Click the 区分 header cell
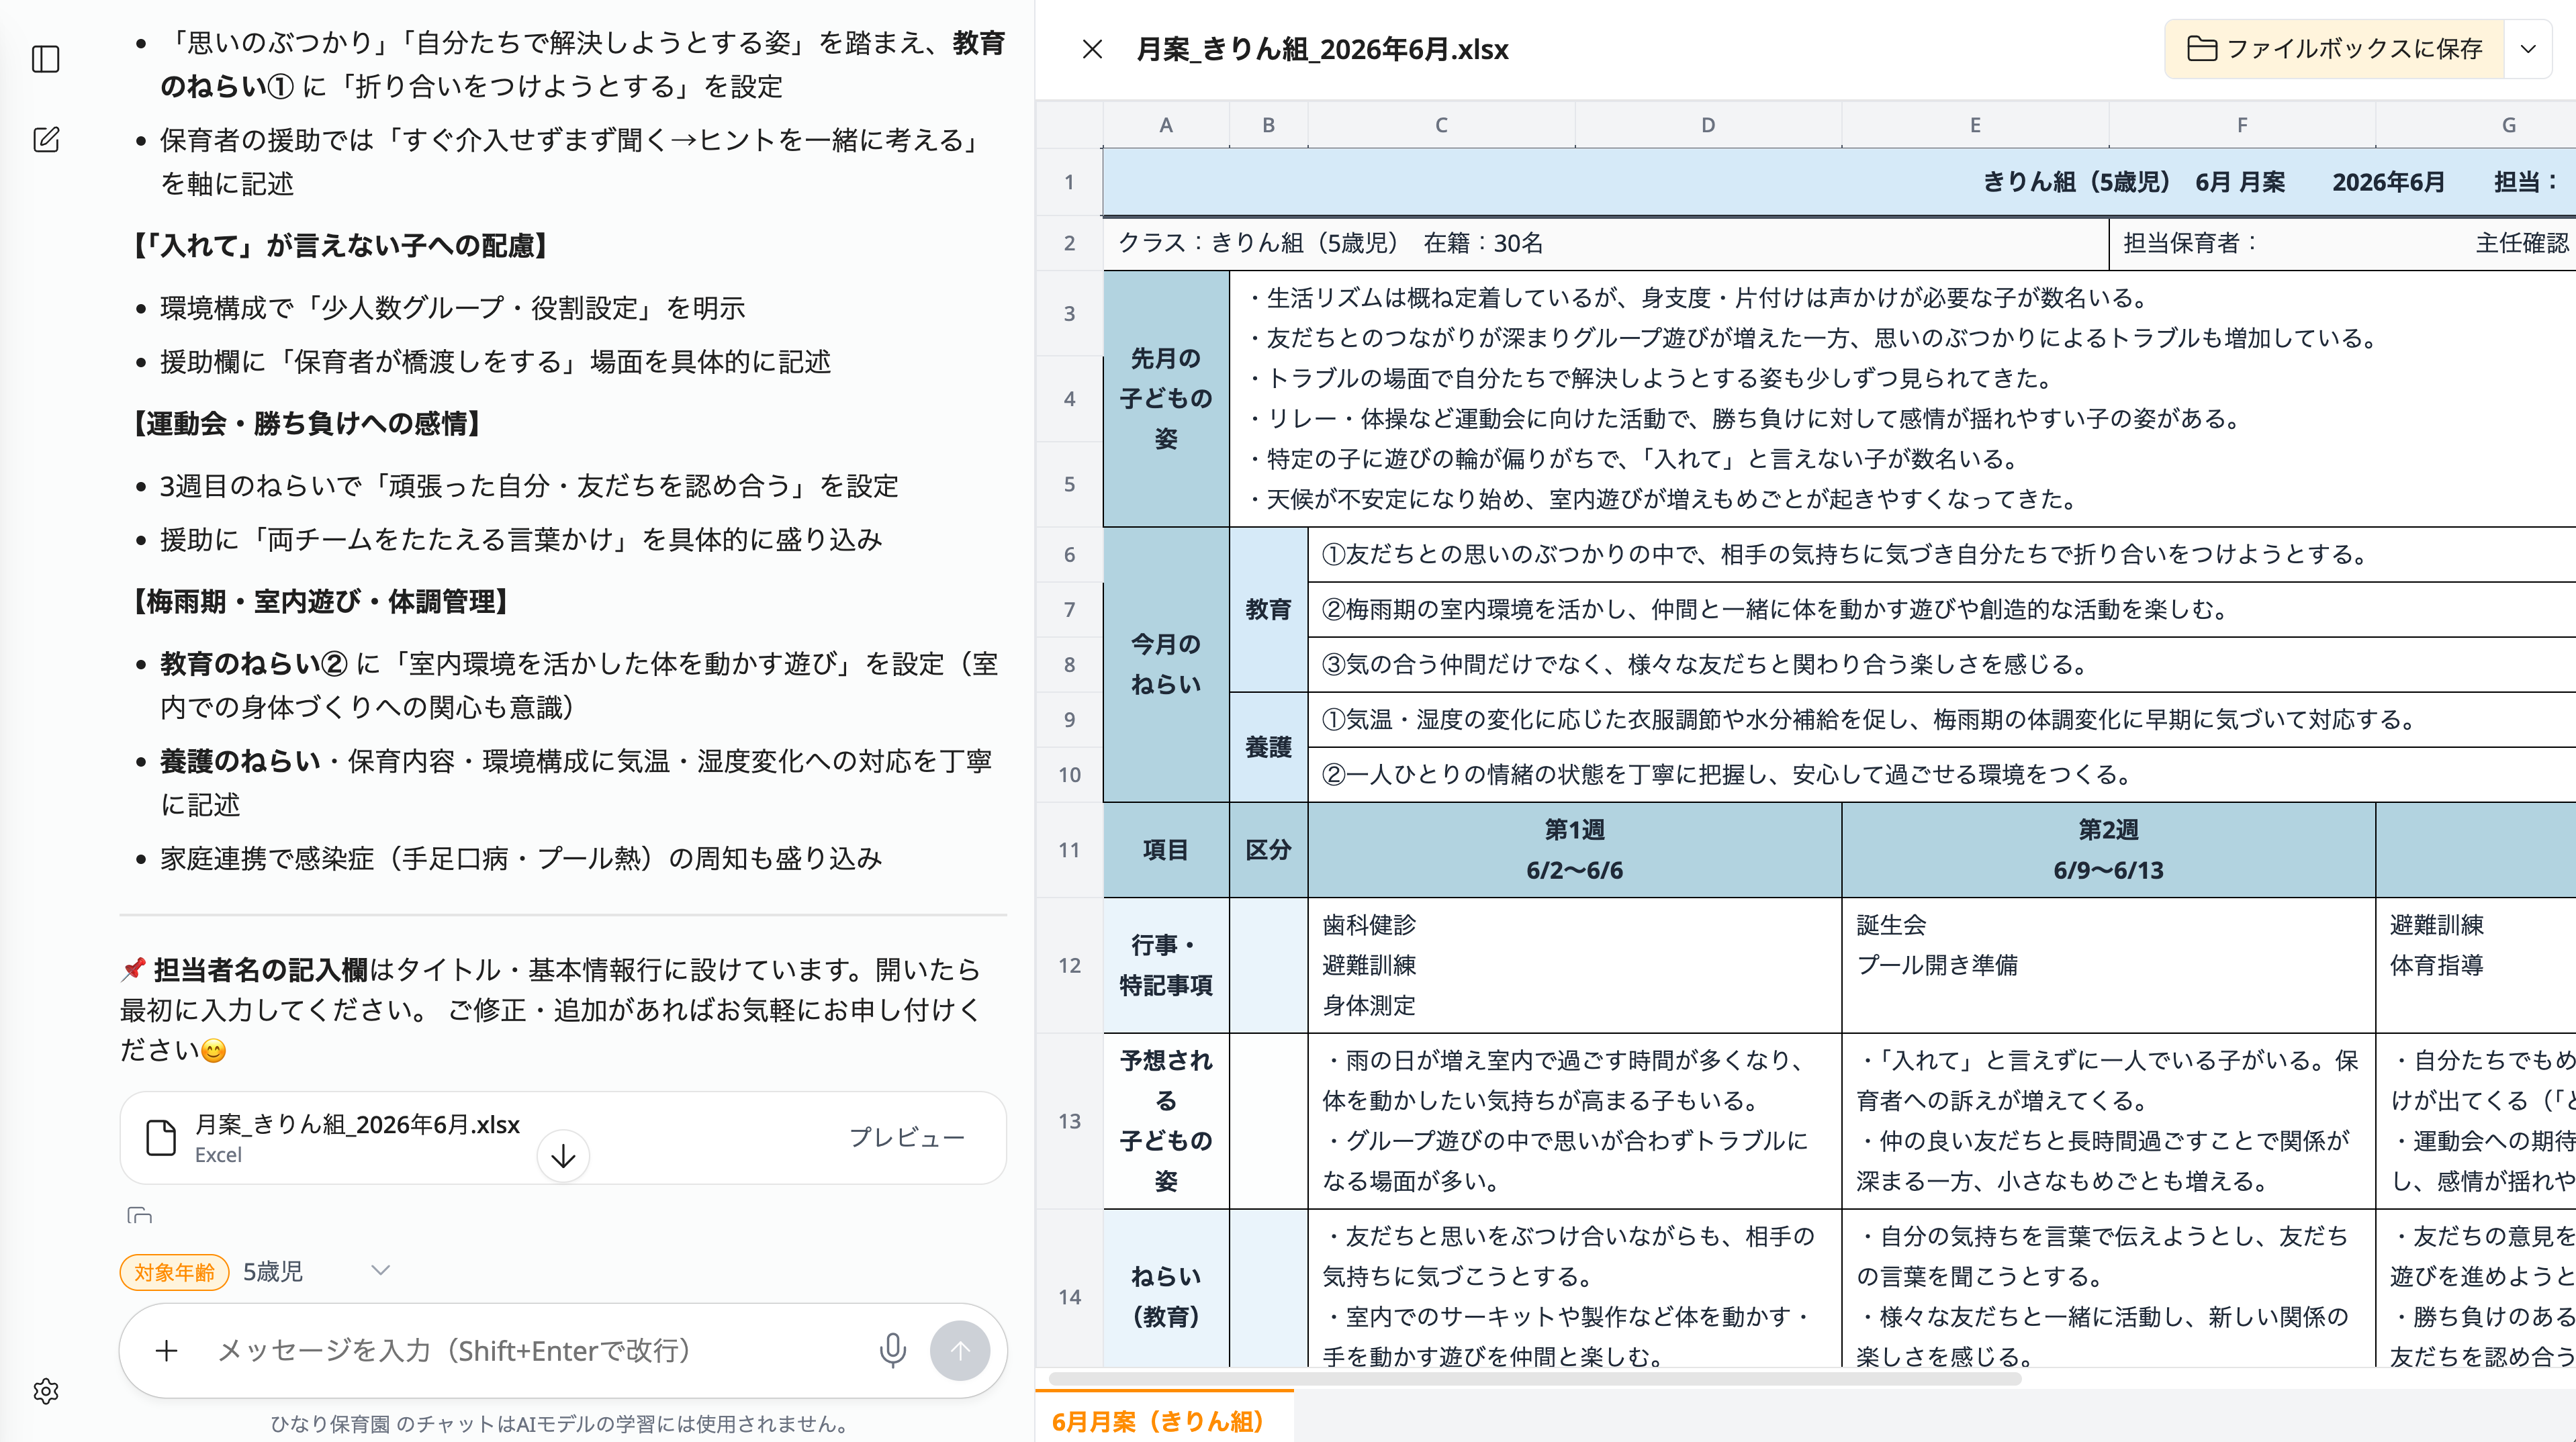 tap(1268, 850)
